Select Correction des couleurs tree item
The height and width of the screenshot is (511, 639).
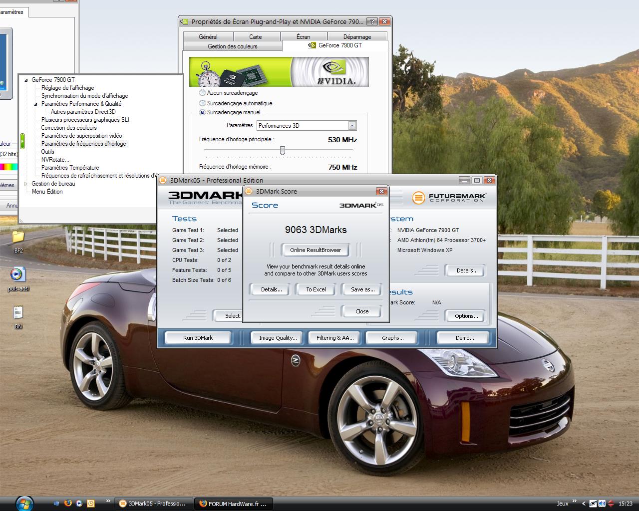pyautogui.click(x=69, y=128)
